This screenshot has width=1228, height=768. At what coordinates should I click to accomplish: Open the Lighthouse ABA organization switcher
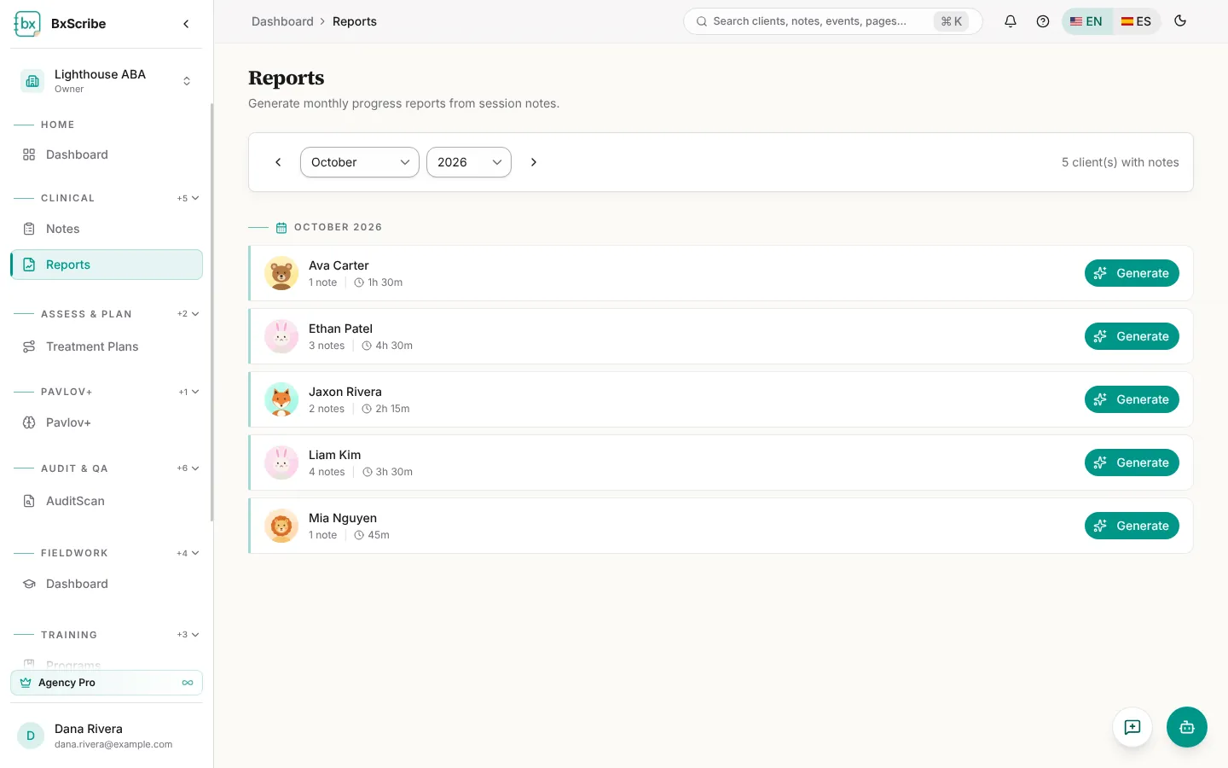pyautogui.click(x=107, y=81)
